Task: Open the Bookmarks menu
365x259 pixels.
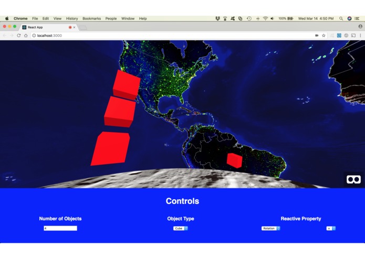Action: (x=92, y=18)
